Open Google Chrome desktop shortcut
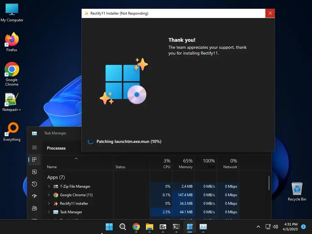 point(12,74)
